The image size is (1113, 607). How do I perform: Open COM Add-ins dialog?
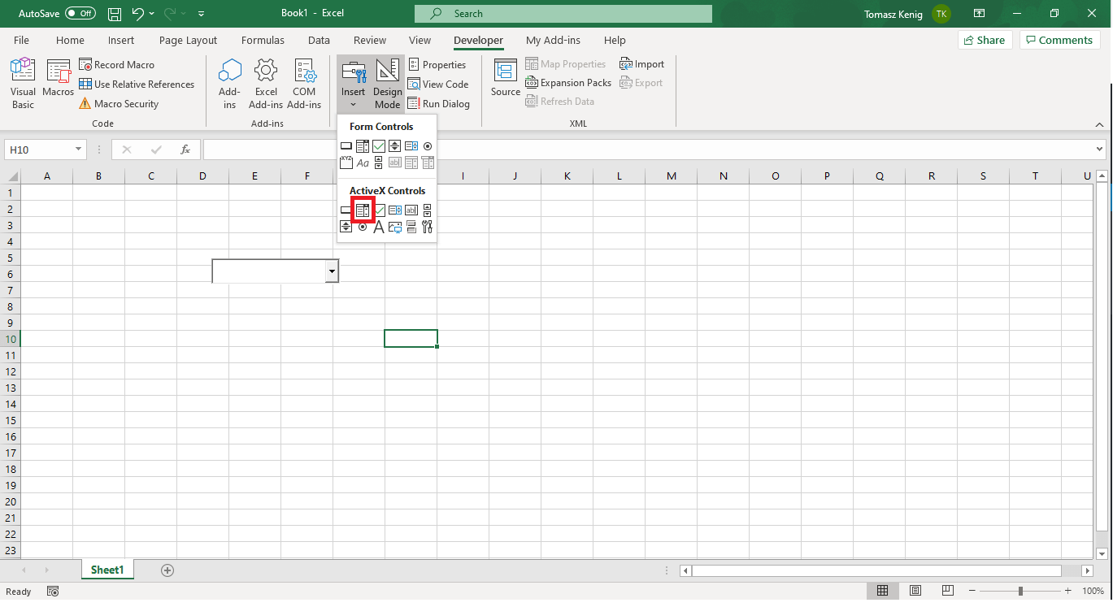click(x=304, y=84)
